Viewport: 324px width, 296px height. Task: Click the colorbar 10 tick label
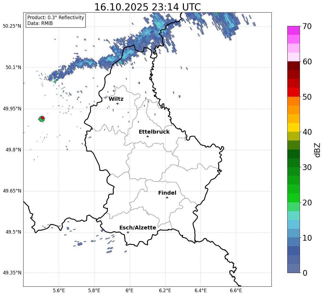307,238
